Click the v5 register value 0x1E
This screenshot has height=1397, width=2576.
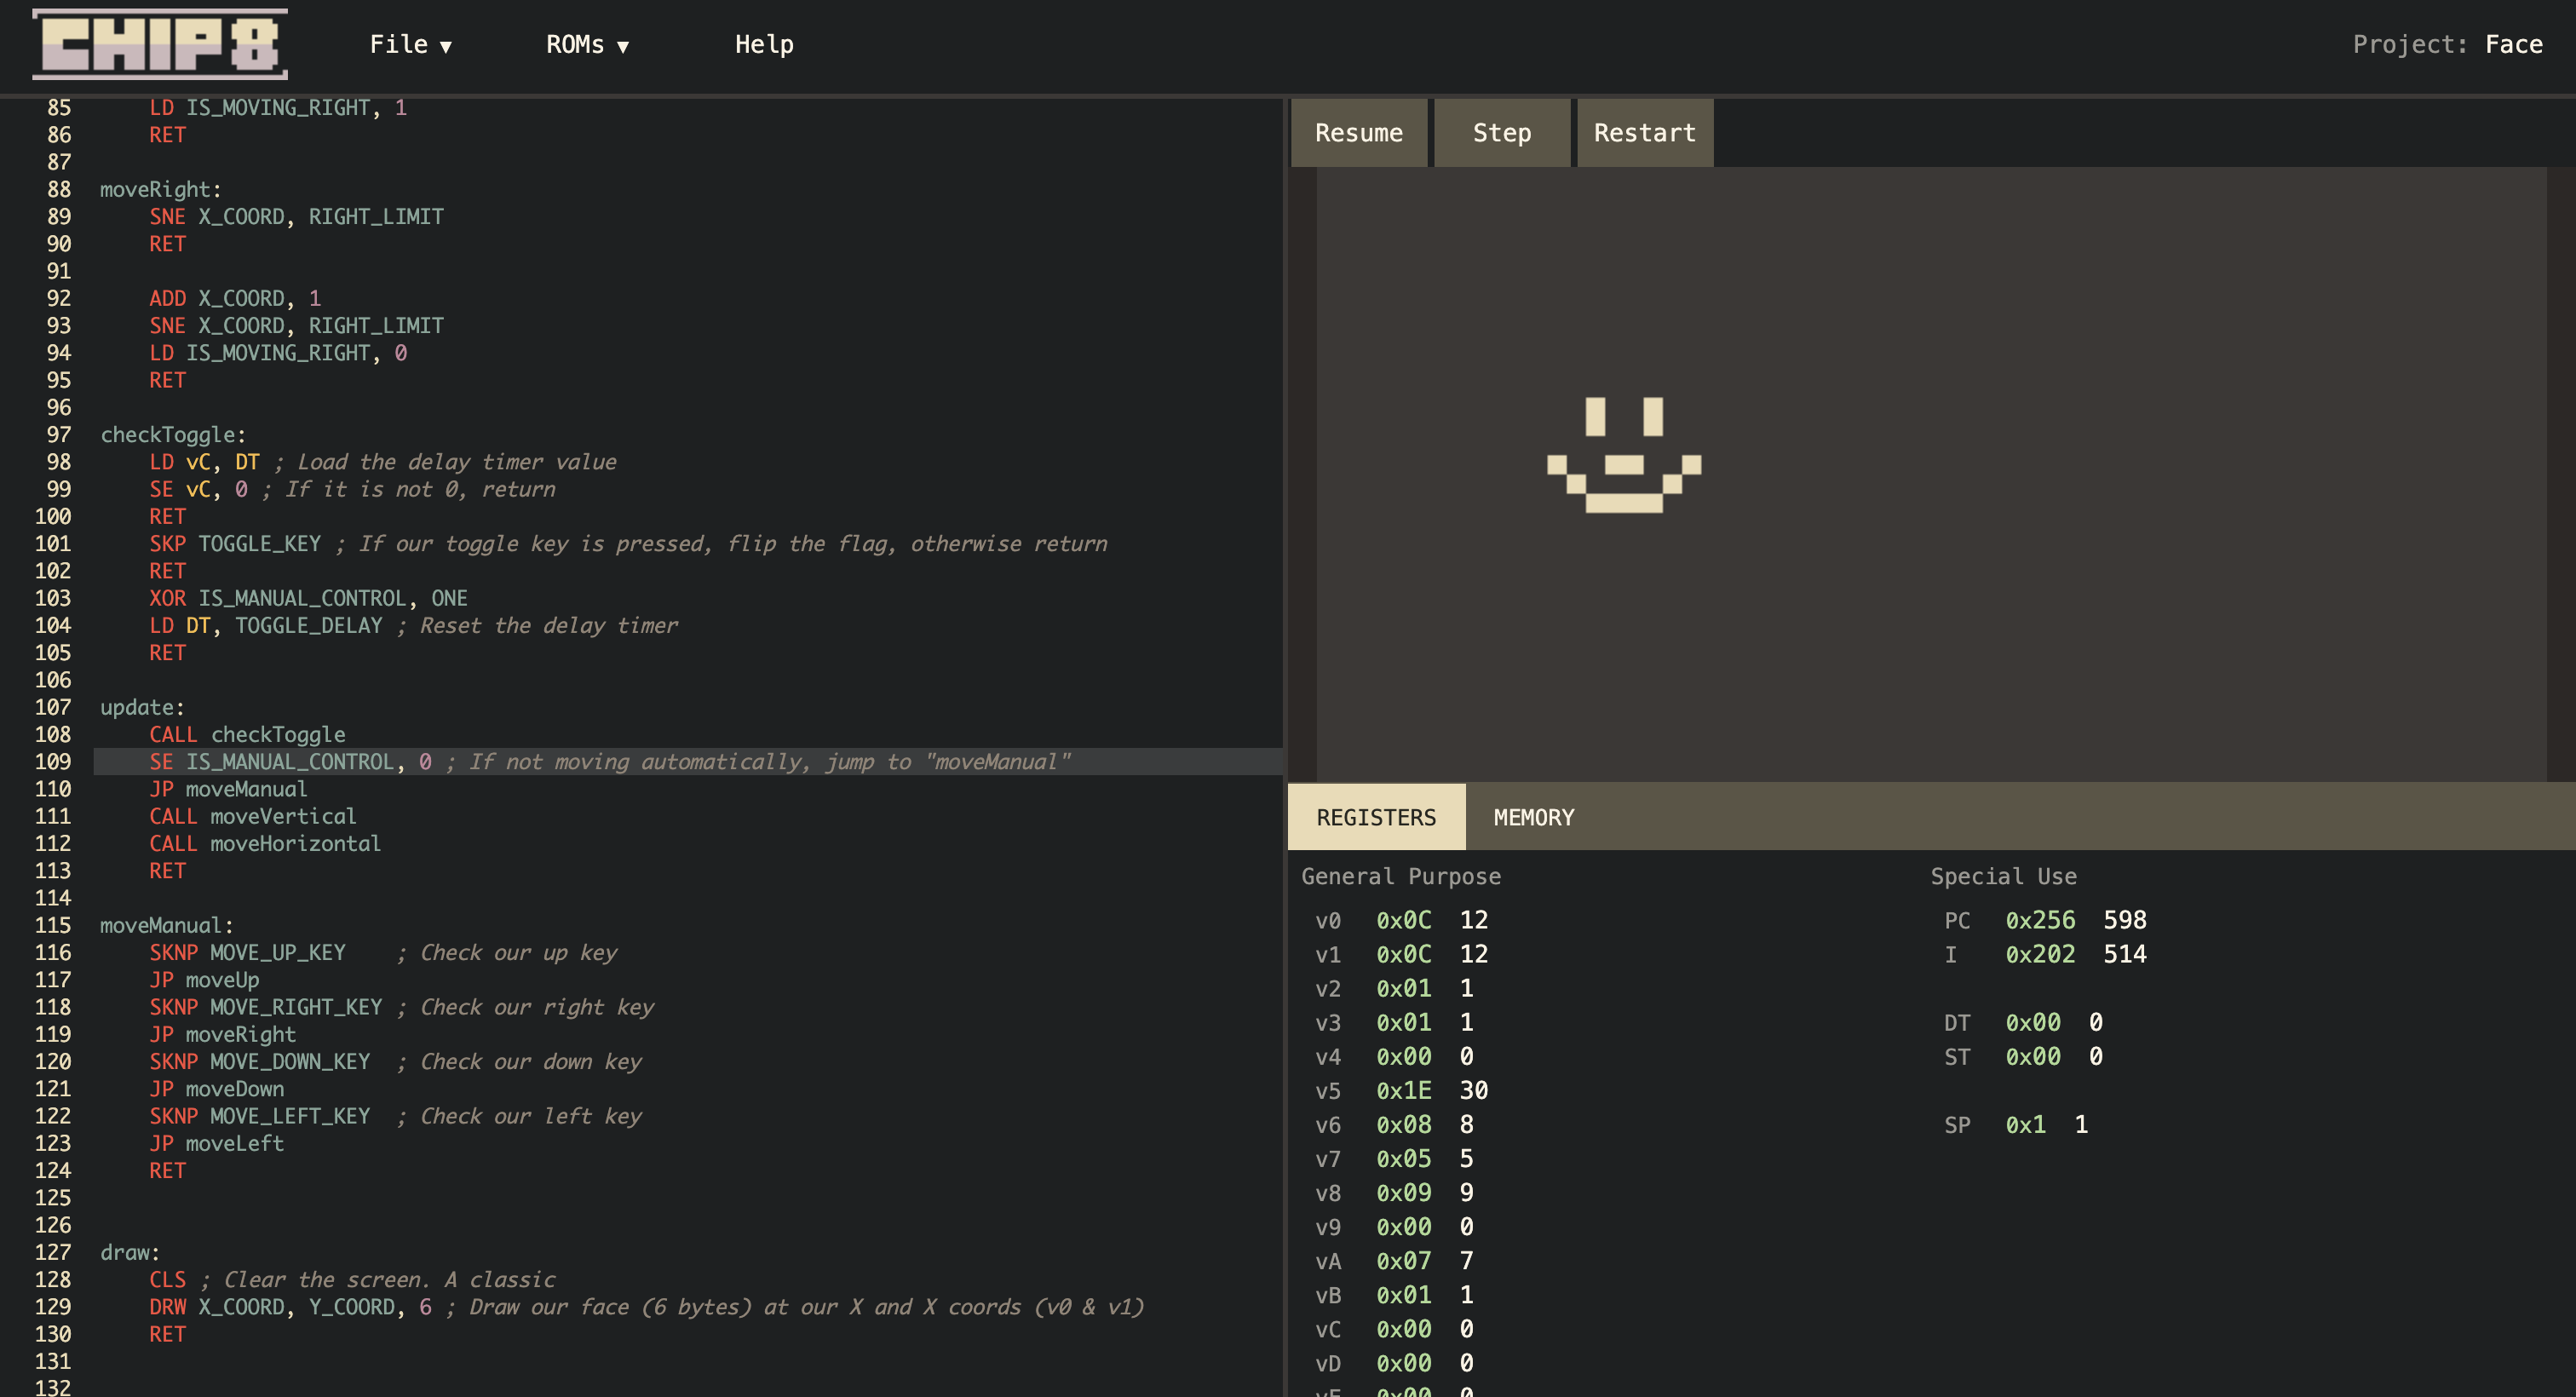click(x=1403, y=1091)
